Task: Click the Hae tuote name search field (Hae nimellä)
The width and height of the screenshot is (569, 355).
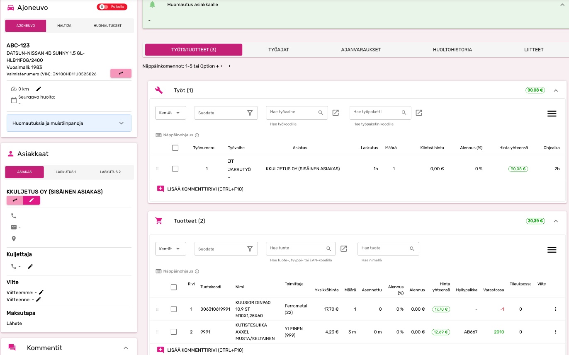Action: point(388,249)
